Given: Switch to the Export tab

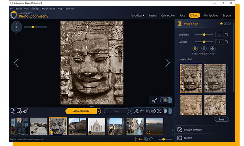Looking at the screenshot, I should (x=227, y=15).
